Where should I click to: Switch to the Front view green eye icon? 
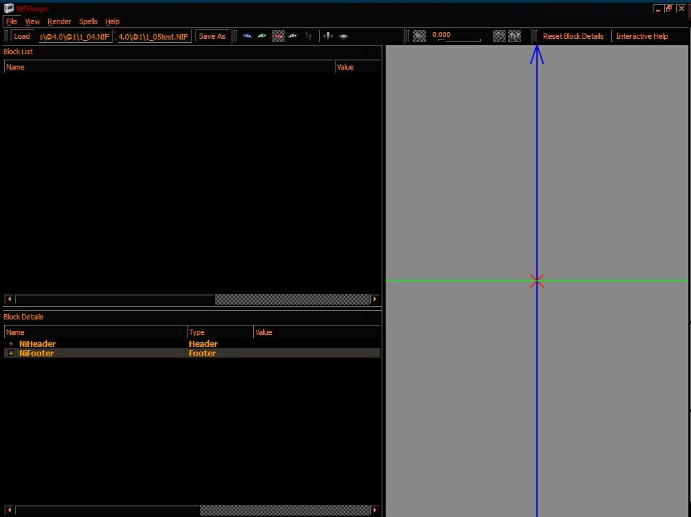click(262, 36)
